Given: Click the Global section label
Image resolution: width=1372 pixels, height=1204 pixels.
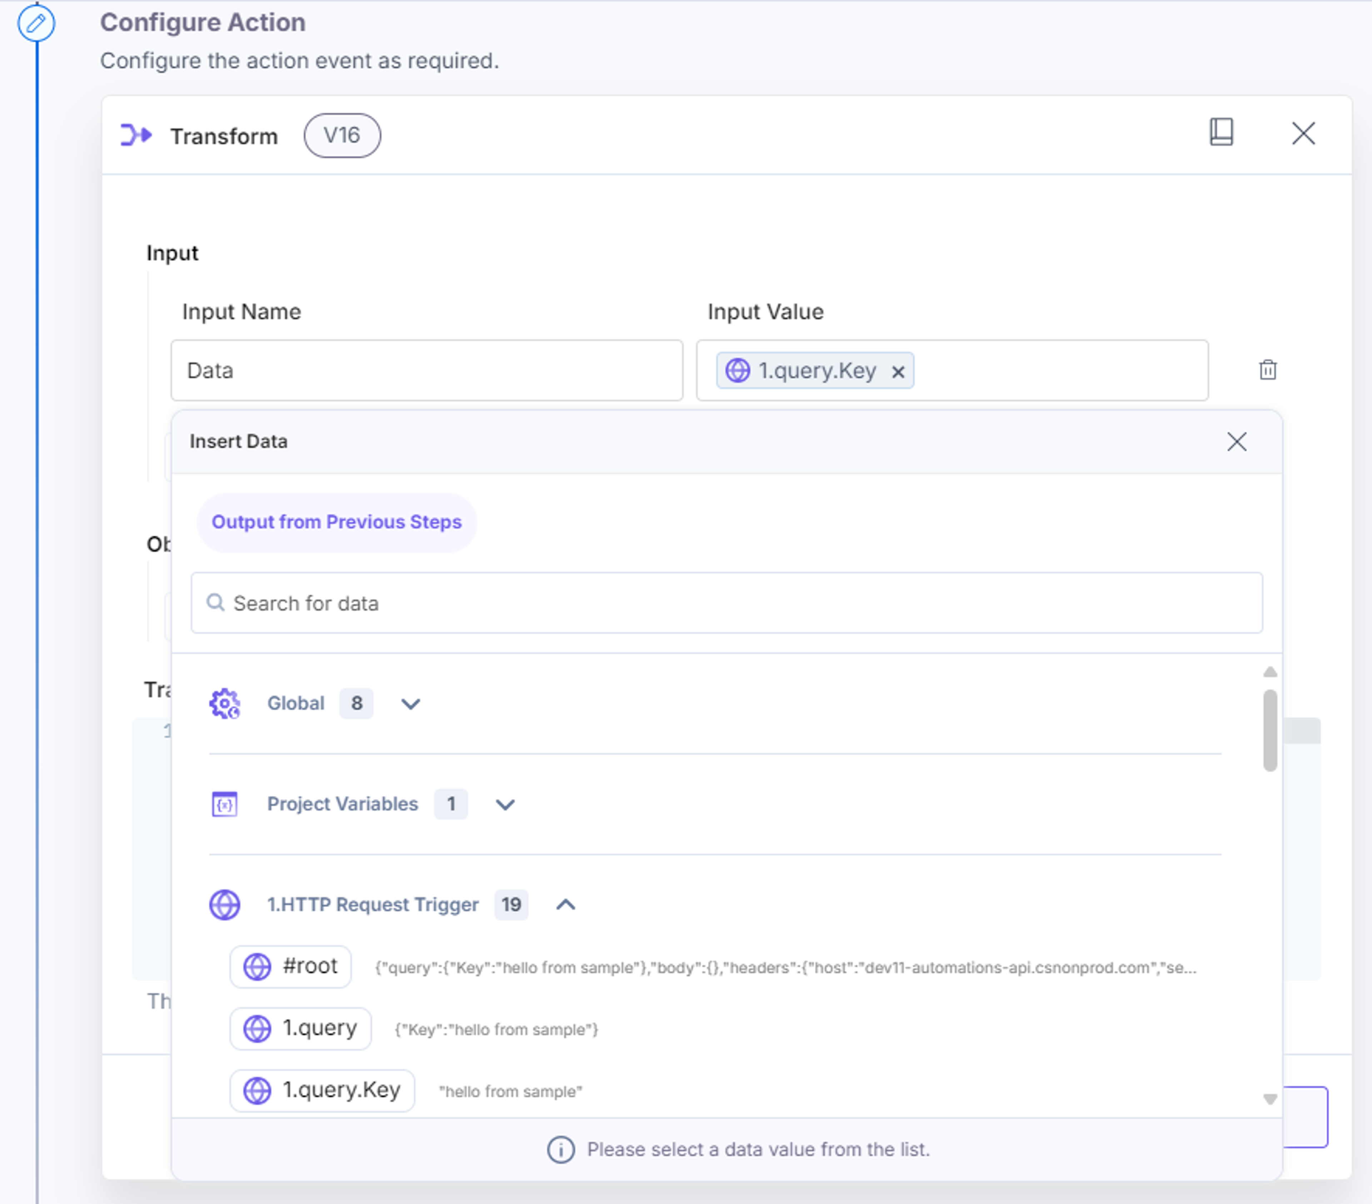Looking at the screenshot, I should pyautogui.click(x=296, y=703).
